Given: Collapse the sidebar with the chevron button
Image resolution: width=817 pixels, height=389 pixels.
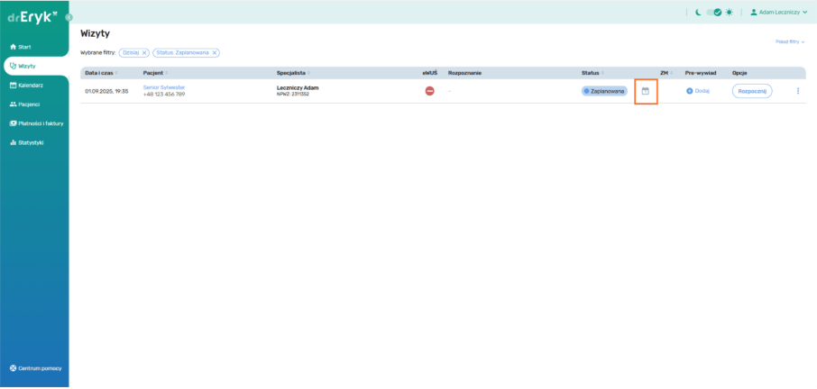Looking at the screenshot, I should [69, 17].
